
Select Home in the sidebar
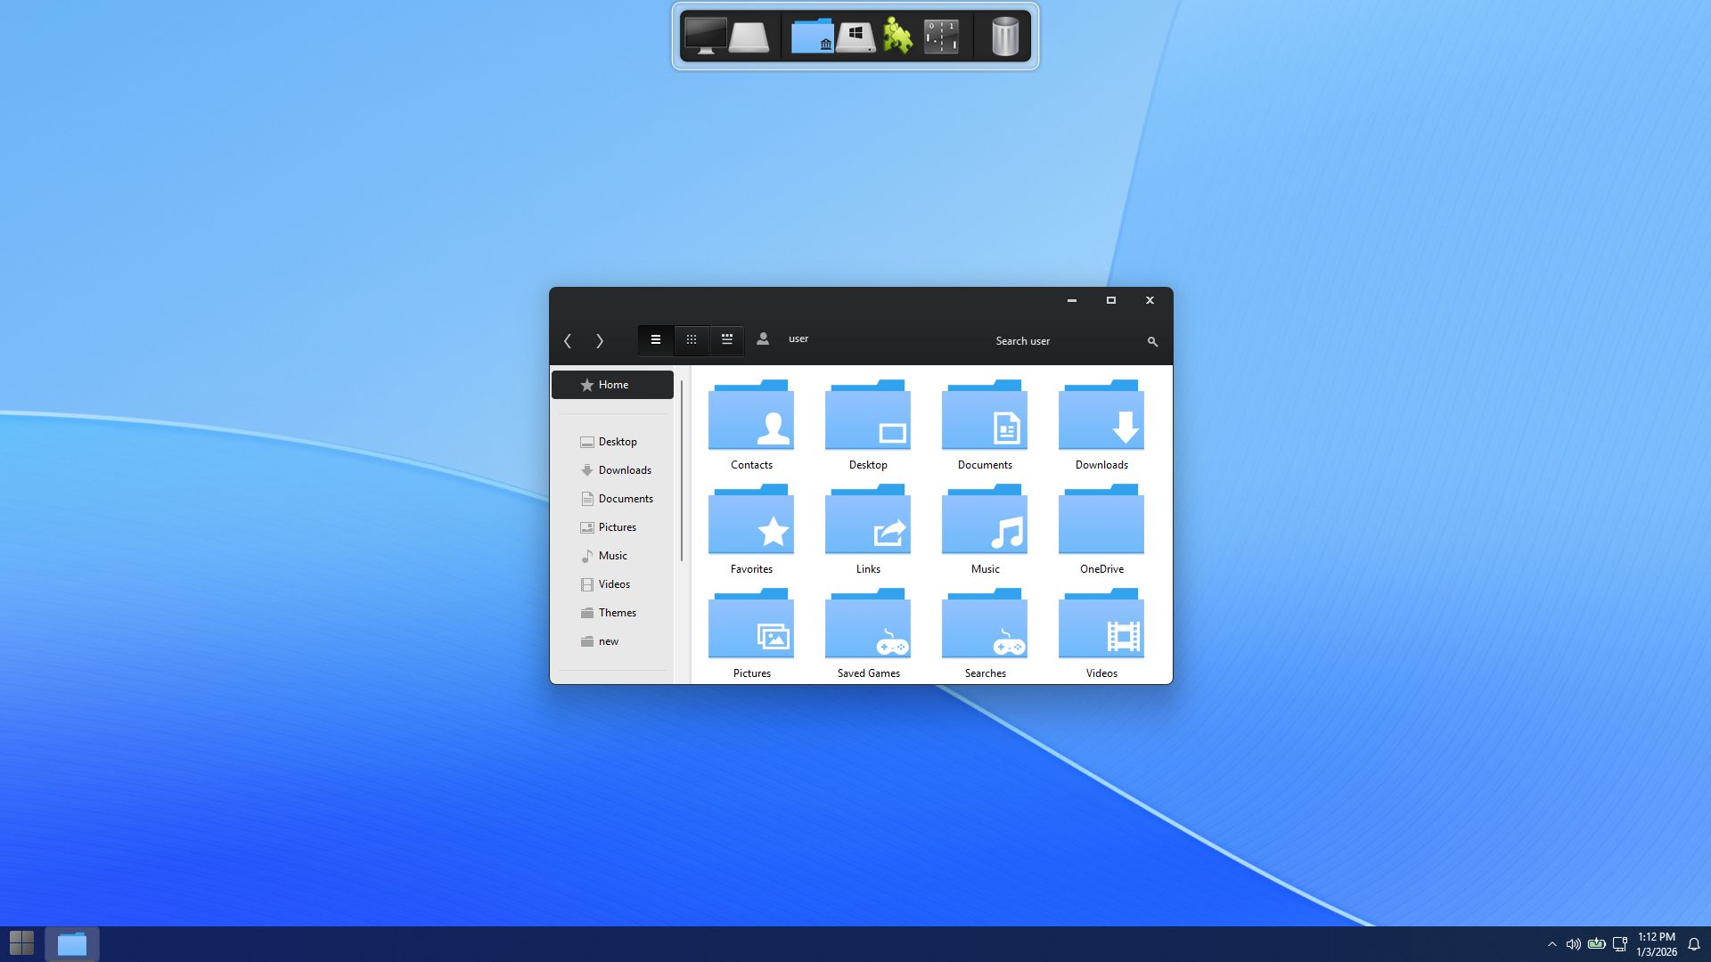[613, 385]
